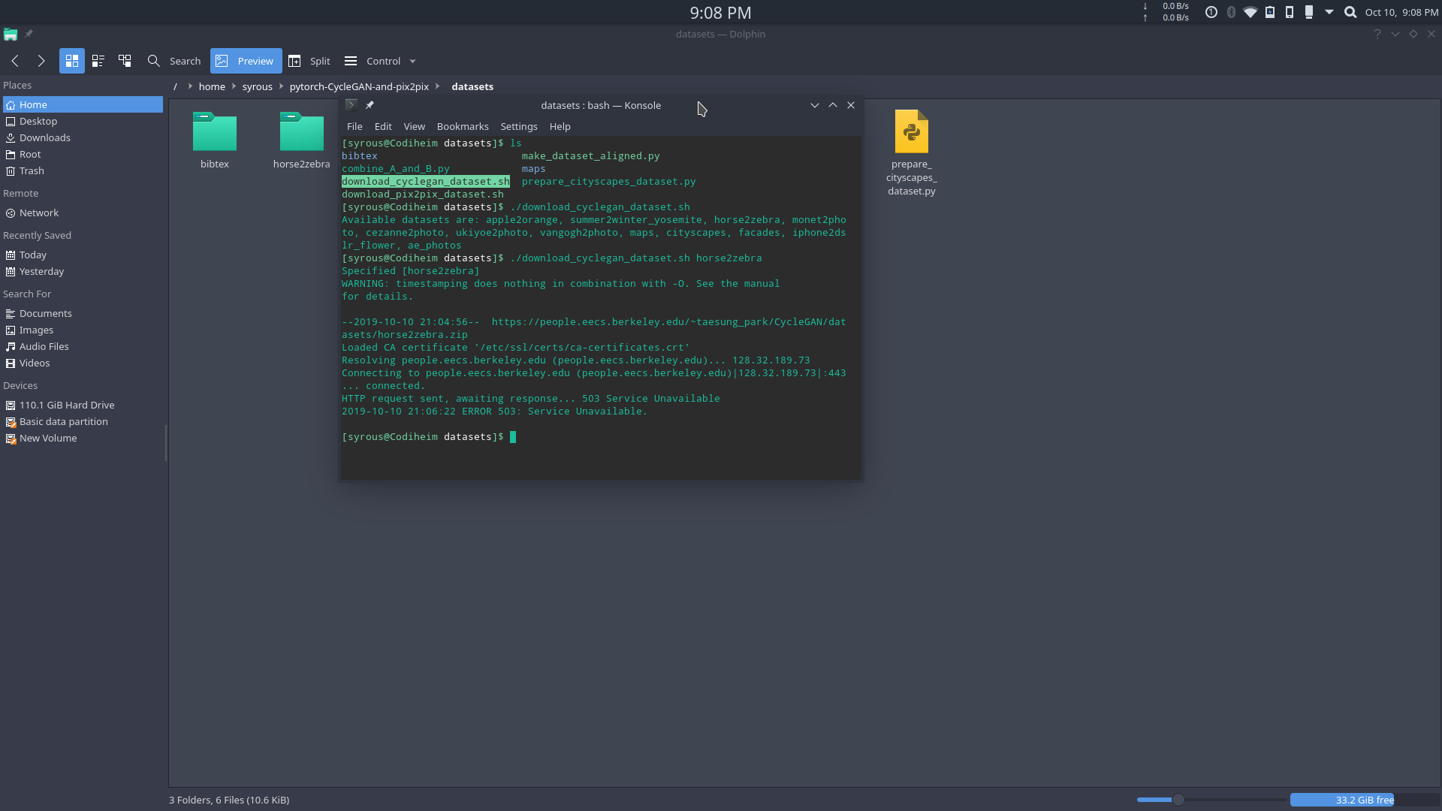Open Konsole Bookmarks menu
Viewport: 1442px width, 811px height.
point(463,126)
